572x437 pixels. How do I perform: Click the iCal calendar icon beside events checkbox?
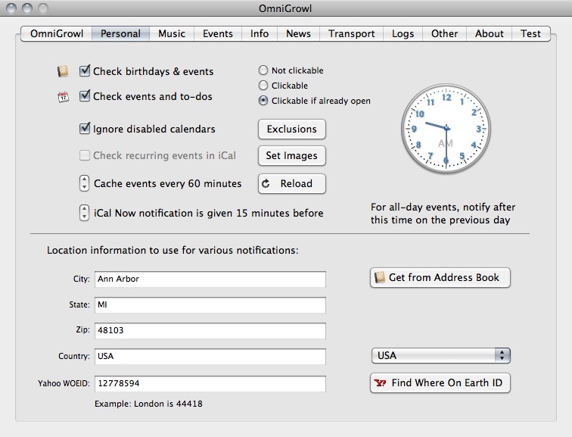coord(63,97)
